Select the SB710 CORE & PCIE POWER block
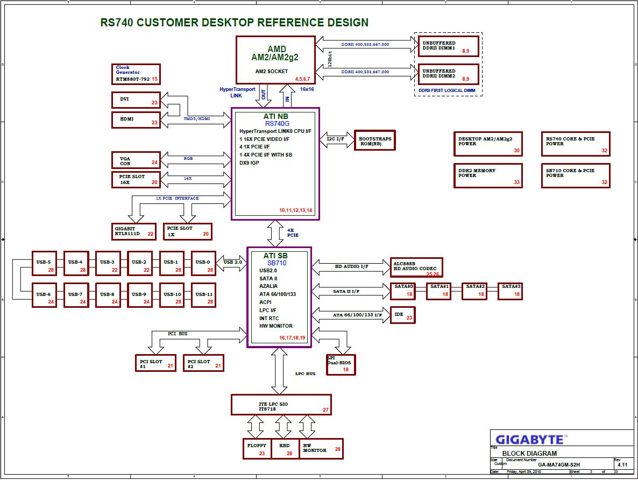 (576, 175)
